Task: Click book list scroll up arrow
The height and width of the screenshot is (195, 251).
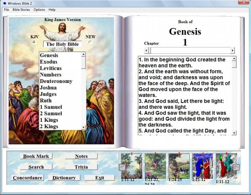Action: pyautogui.click(x=84, y=55)
